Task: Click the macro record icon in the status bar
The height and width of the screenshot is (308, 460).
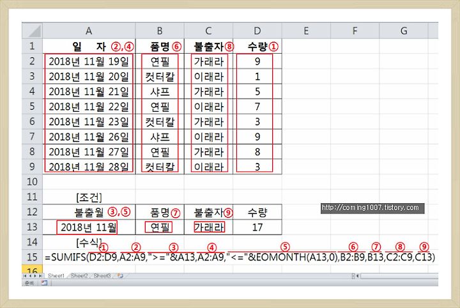Action: tap(44, 283)
